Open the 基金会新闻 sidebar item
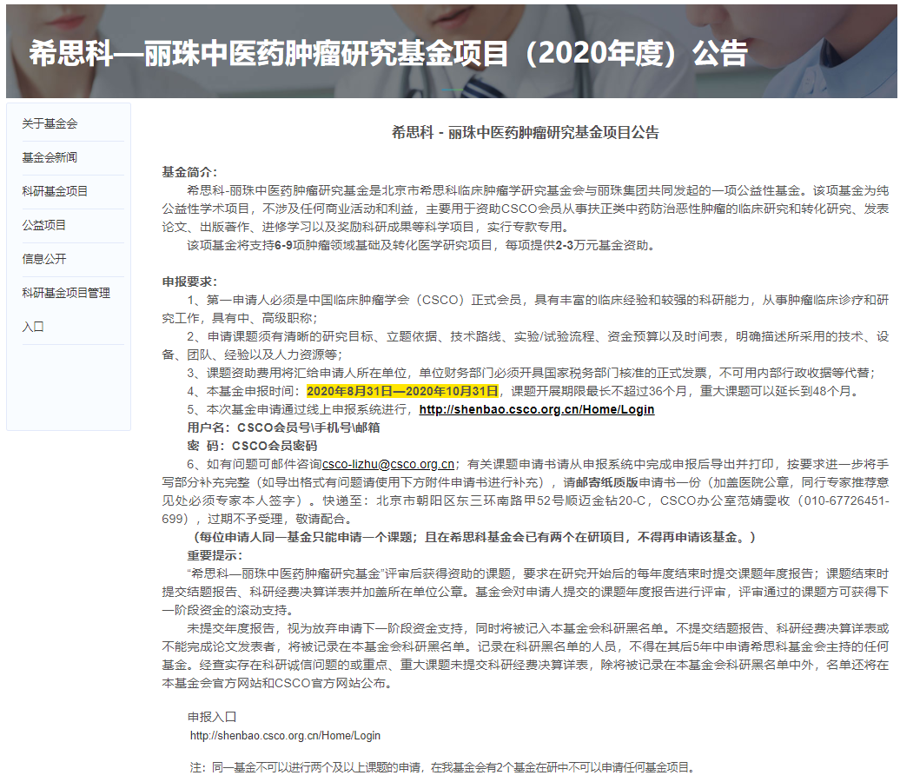The image size is (900, 782). coord(50,157)
